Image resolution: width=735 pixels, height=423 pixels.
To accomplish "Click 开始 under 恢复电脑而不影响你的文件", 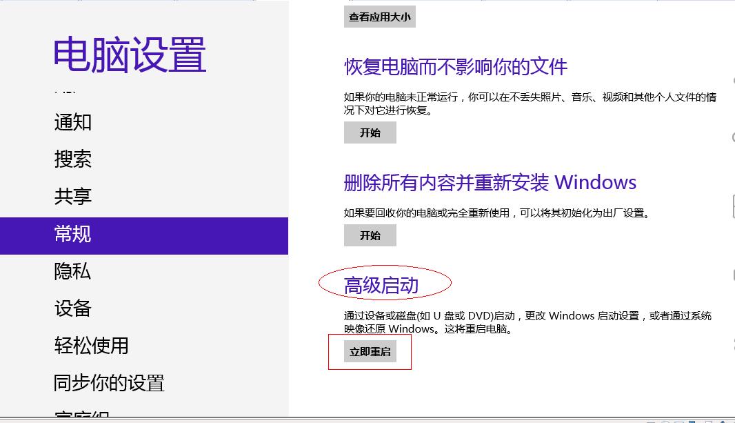I will [x=370, y=132].
